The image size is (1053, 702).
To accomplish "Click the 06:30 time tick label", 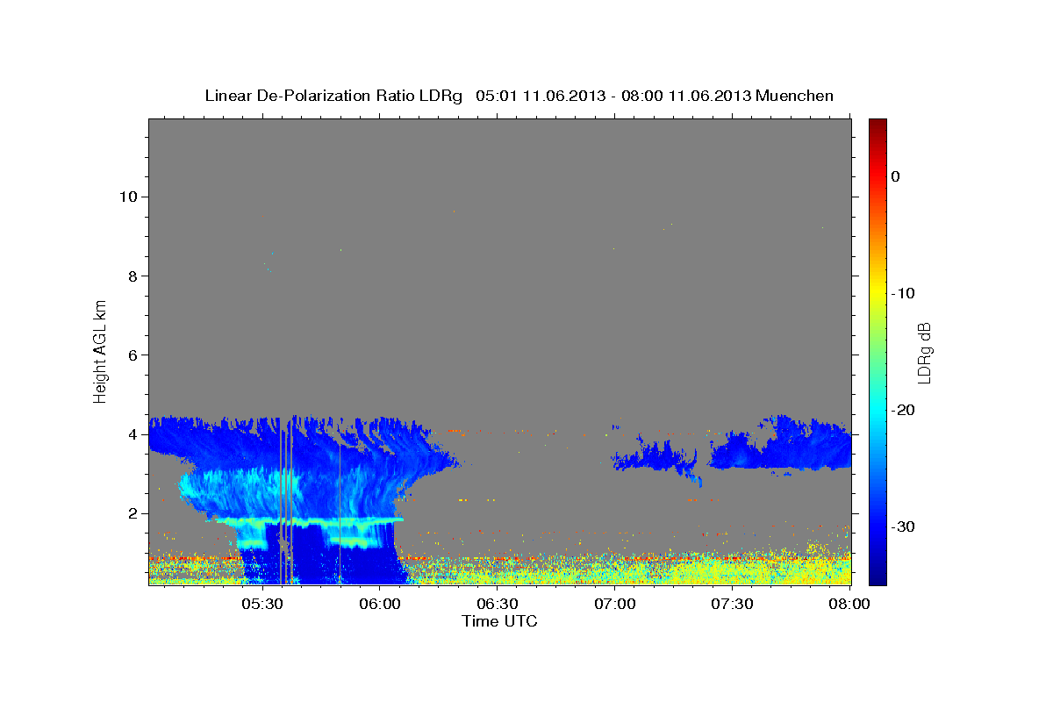I will pos(498,604).
